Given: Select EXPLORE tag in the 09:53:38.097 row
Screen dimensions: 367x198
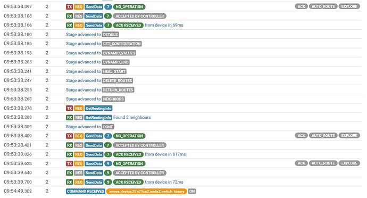Looking at the screenshot, I should 349,6.
